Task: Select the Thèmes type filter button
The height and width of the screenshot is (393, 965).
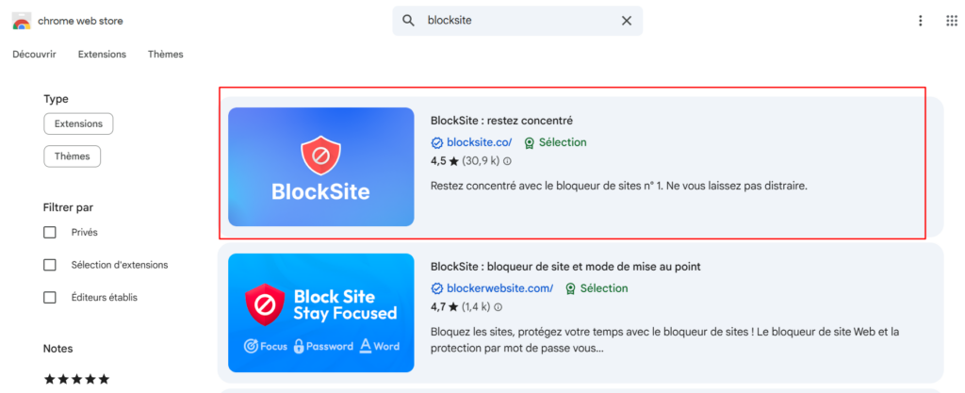Action: coord(73,156)
